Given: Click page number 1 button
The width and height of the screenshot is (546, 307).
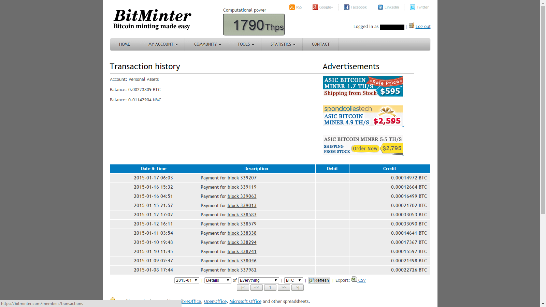Looking at the screenshot, I should pyautogui.click(x=270, y=288).
